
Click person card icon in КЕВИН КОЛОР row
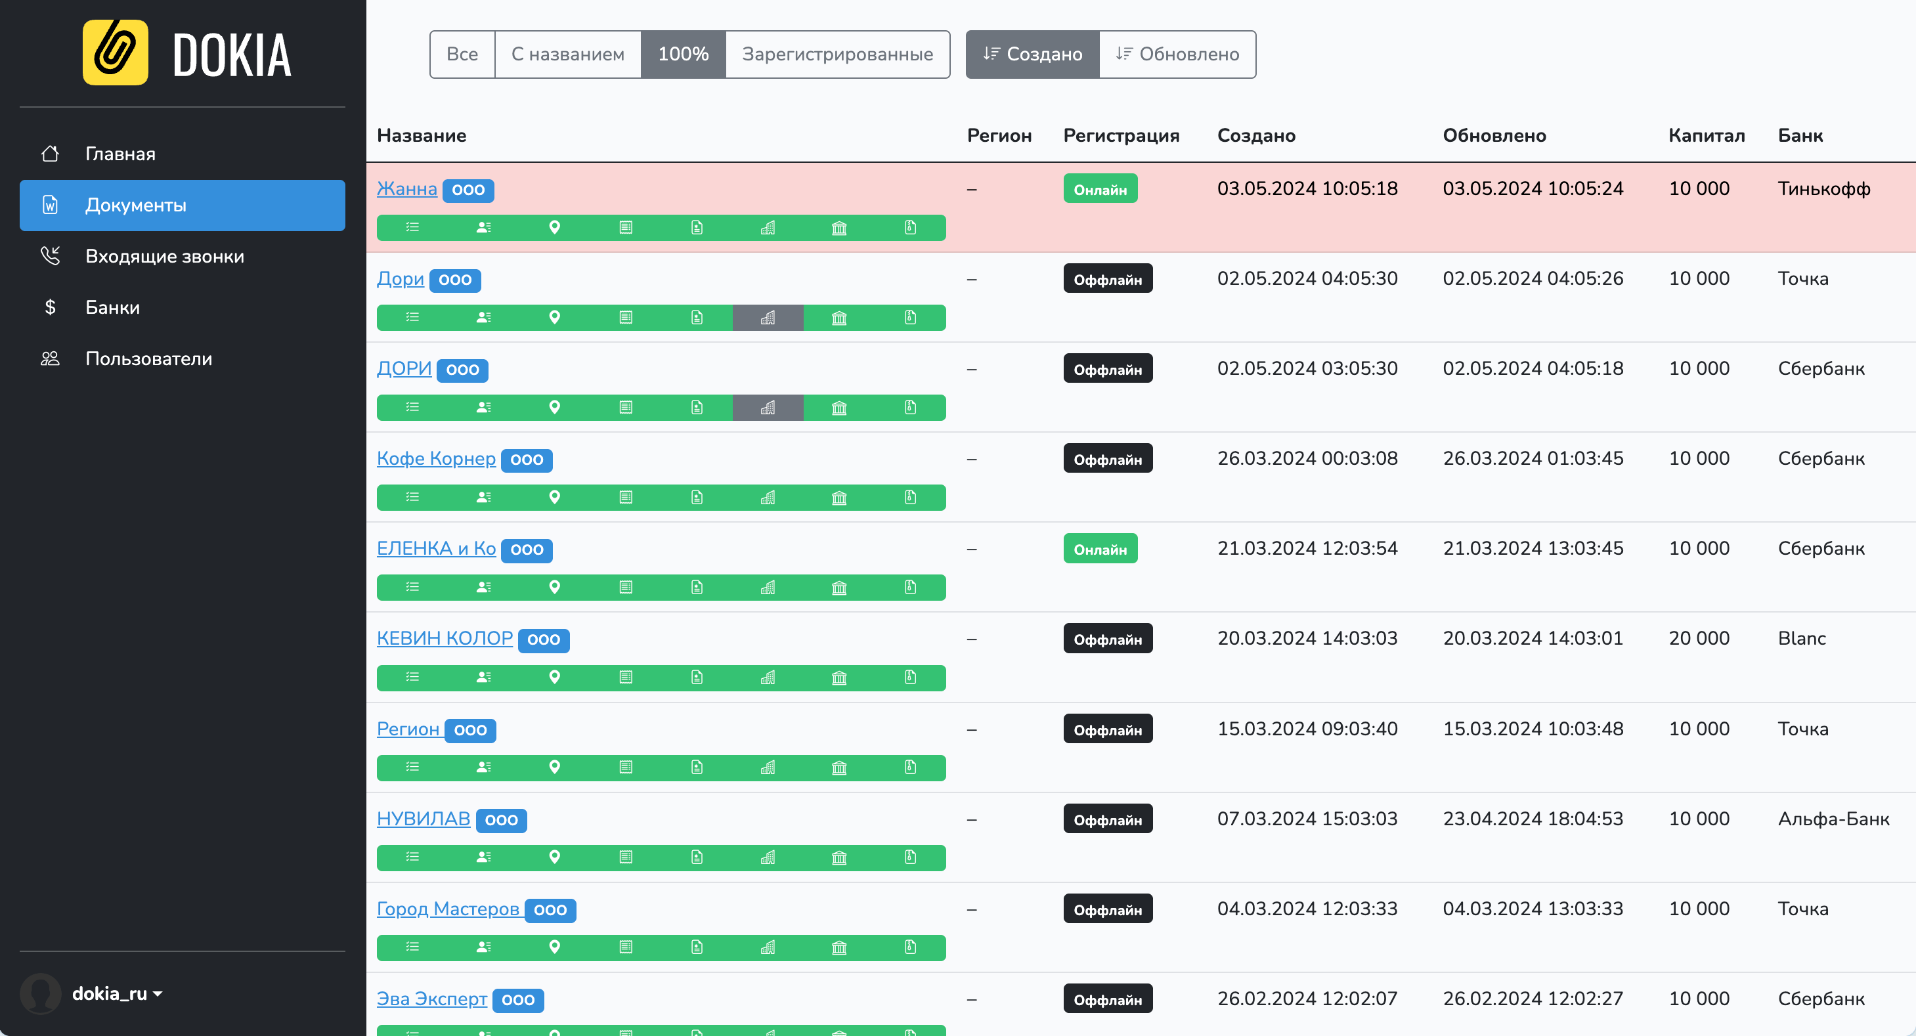point(483,678)
